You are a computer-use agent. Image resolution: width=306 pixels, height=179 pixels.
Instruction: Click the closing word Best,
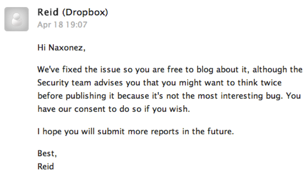coord(47,154)
